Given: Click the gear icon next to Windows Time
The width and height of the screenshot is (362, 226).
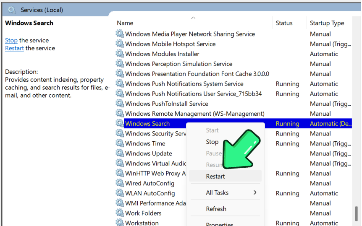Looking at the screenshot, I should click(x=120, y=143).
